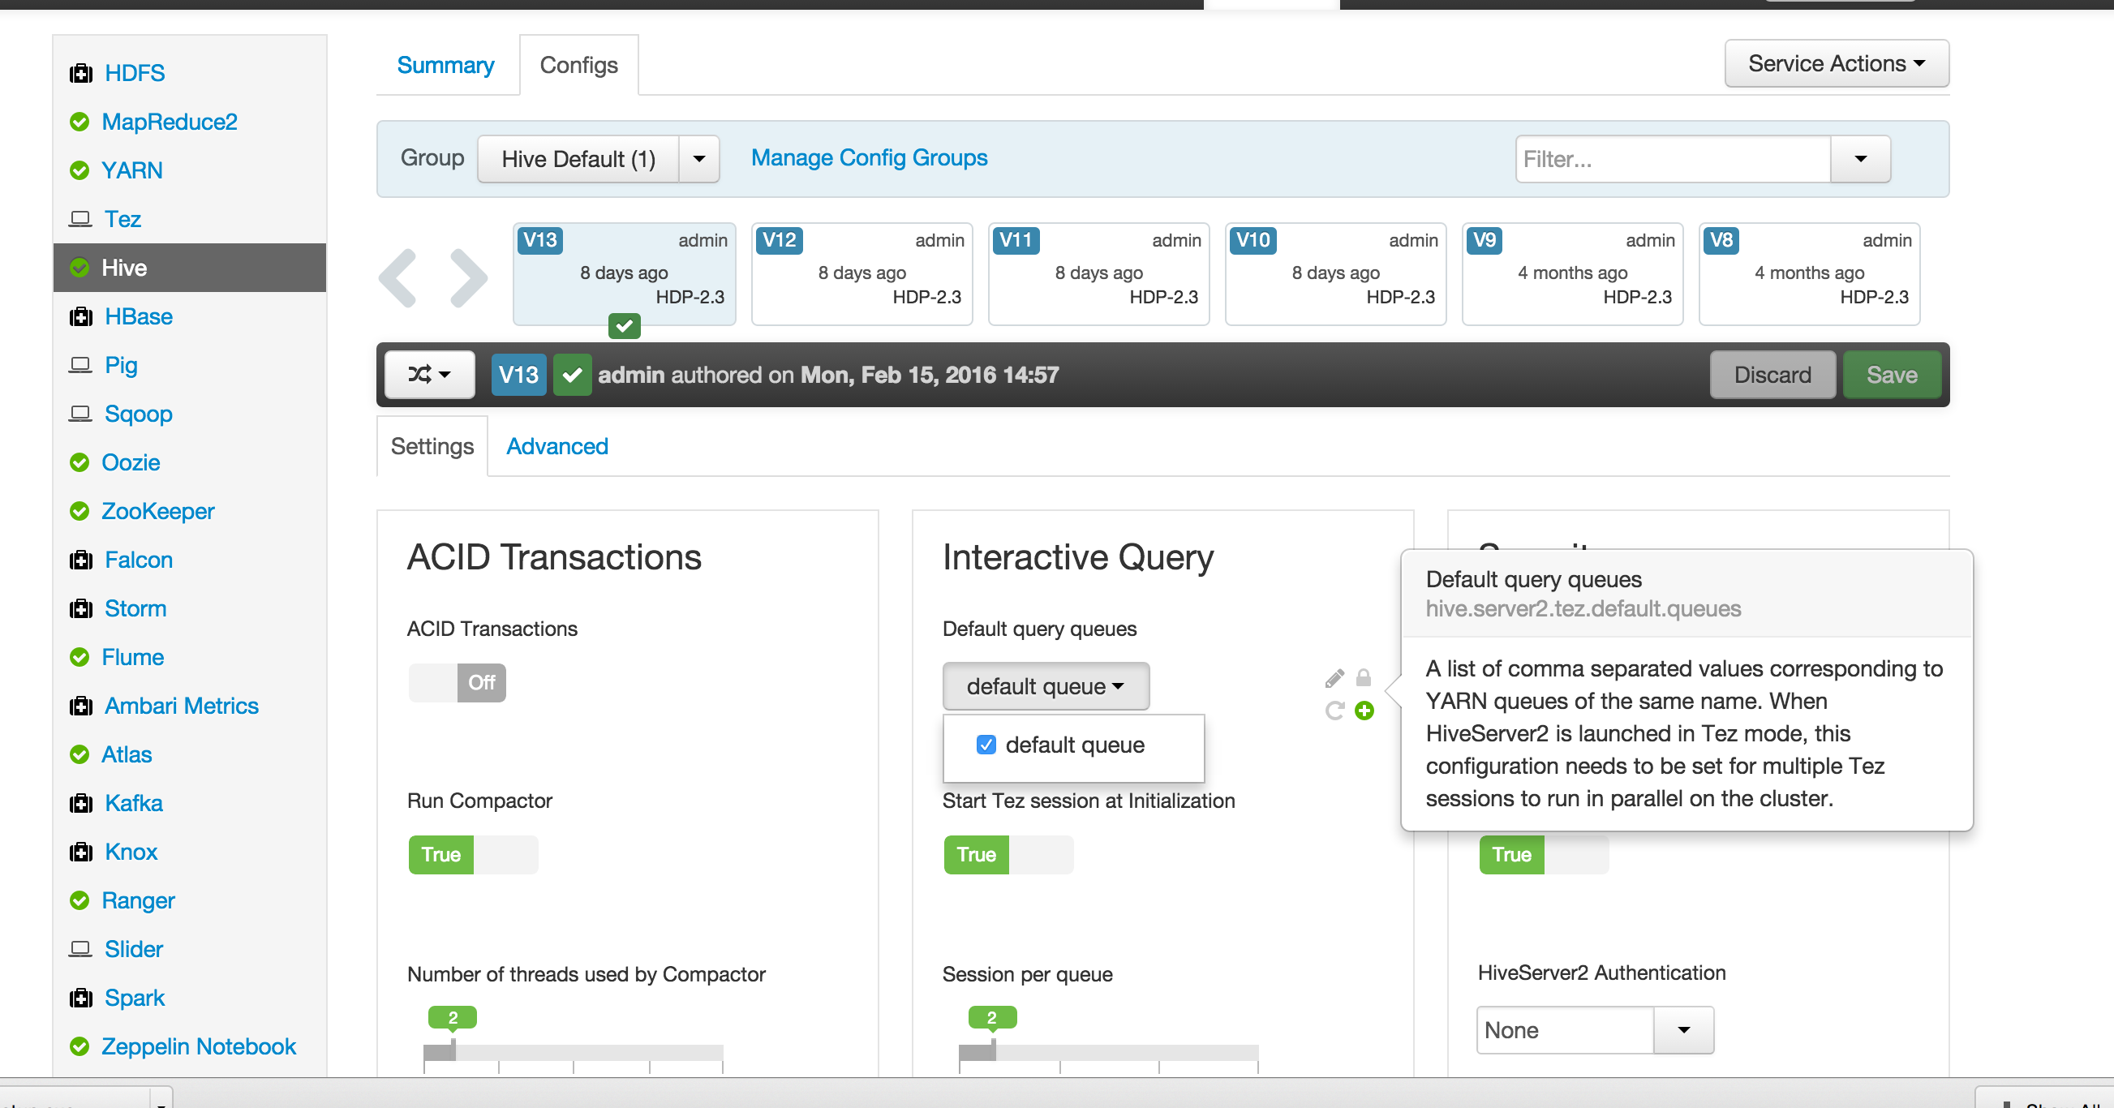Switch to the Summary tab
2114x1108 pixels.
pos(445,65)
